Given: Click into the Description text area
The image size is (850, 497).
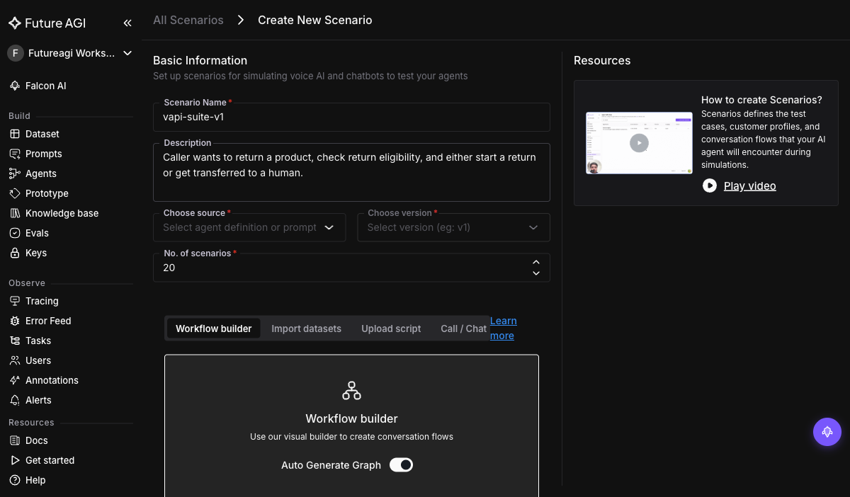Looking at the screenshot, I should [x=351, y=172].
